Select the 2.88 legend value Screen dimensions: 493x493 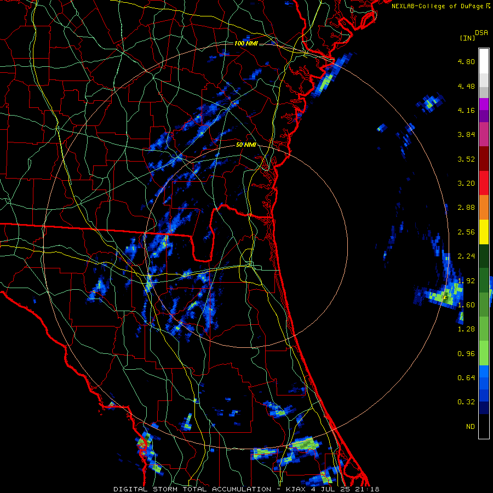point(466,208)
